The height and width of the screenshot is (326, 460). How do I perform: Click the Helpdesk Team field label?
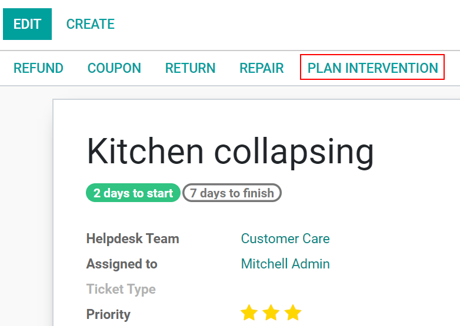click(x=132, y=238)
